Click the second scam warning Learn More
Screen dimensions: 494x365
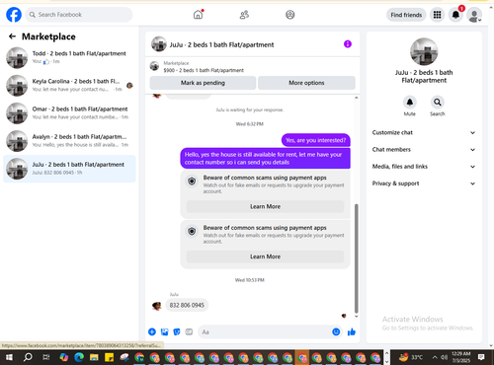[x=265, y=256]
